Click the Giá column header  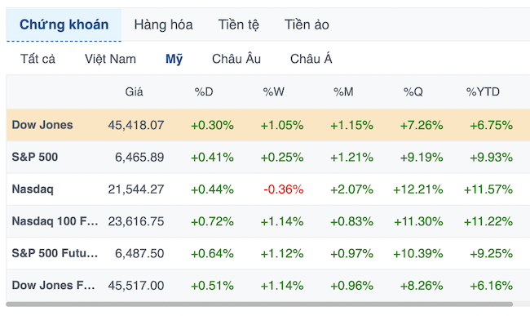click(x=134, y=91)
